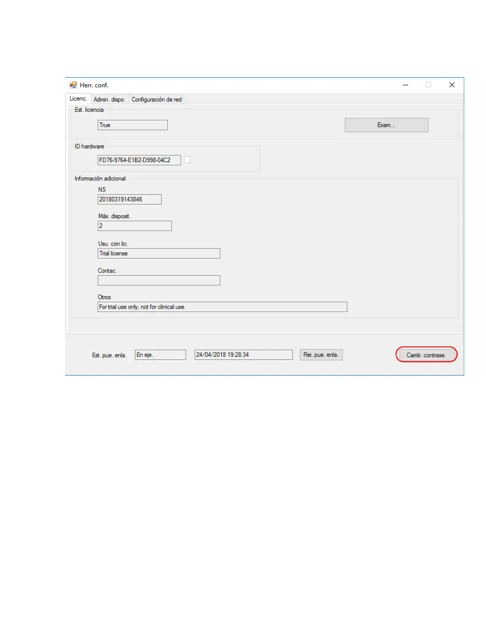Select the ID hardware field FD76-9764-E1B2-D998-04C2

tap(139, 160)
